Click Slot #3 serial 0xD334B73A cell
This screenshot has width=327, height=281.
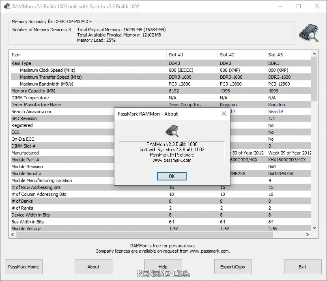click(x=281, y=174)
